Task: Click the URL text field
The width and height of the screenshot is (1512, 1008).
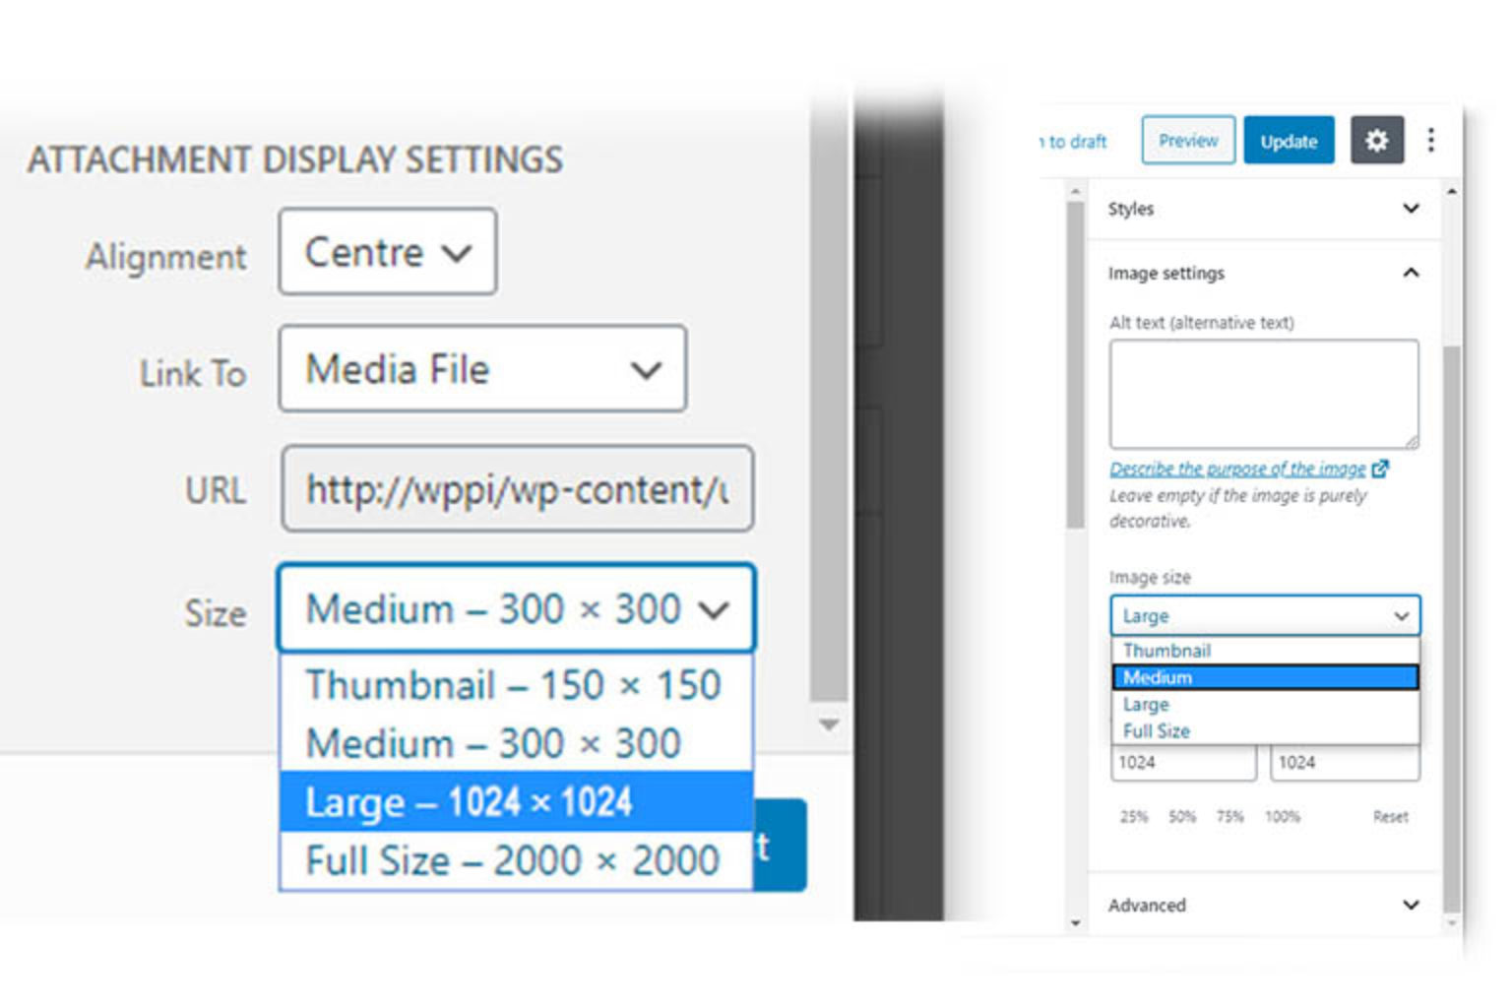Action: tap(517, 489)
